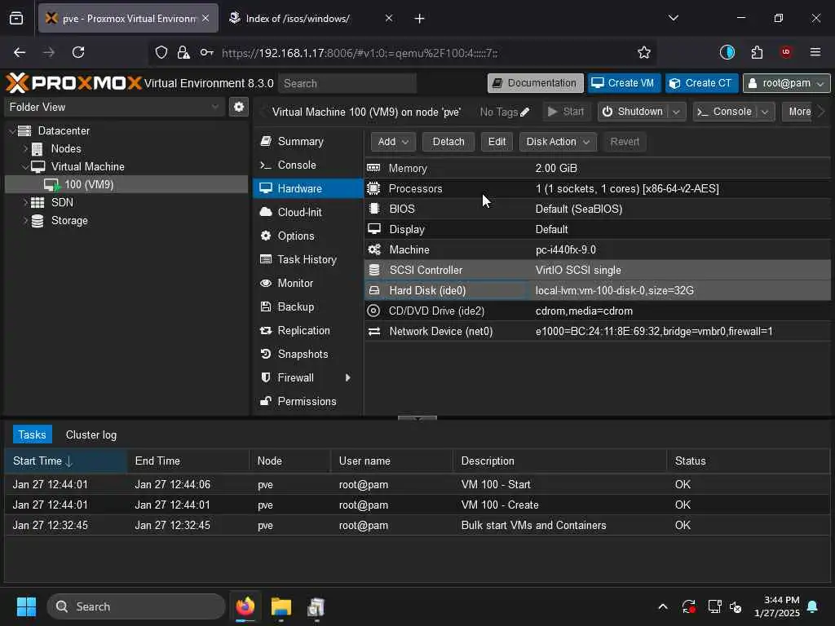Open the Snapshots section
The height and width of the screenshot is (626, 835).
(x=307, y=354)
